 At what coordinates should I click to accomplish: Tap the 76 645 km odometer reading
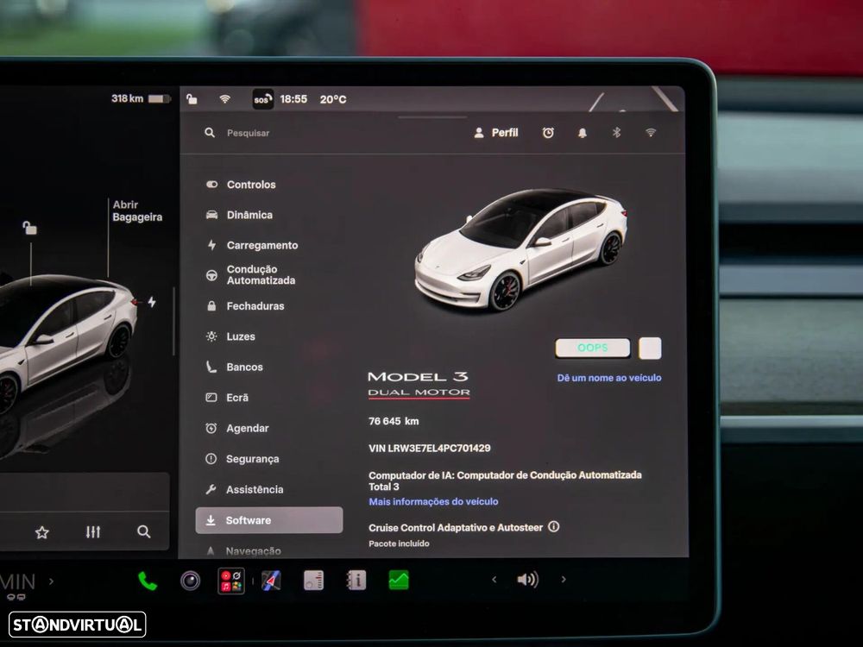pyautogui.click(x=394, y=422)
